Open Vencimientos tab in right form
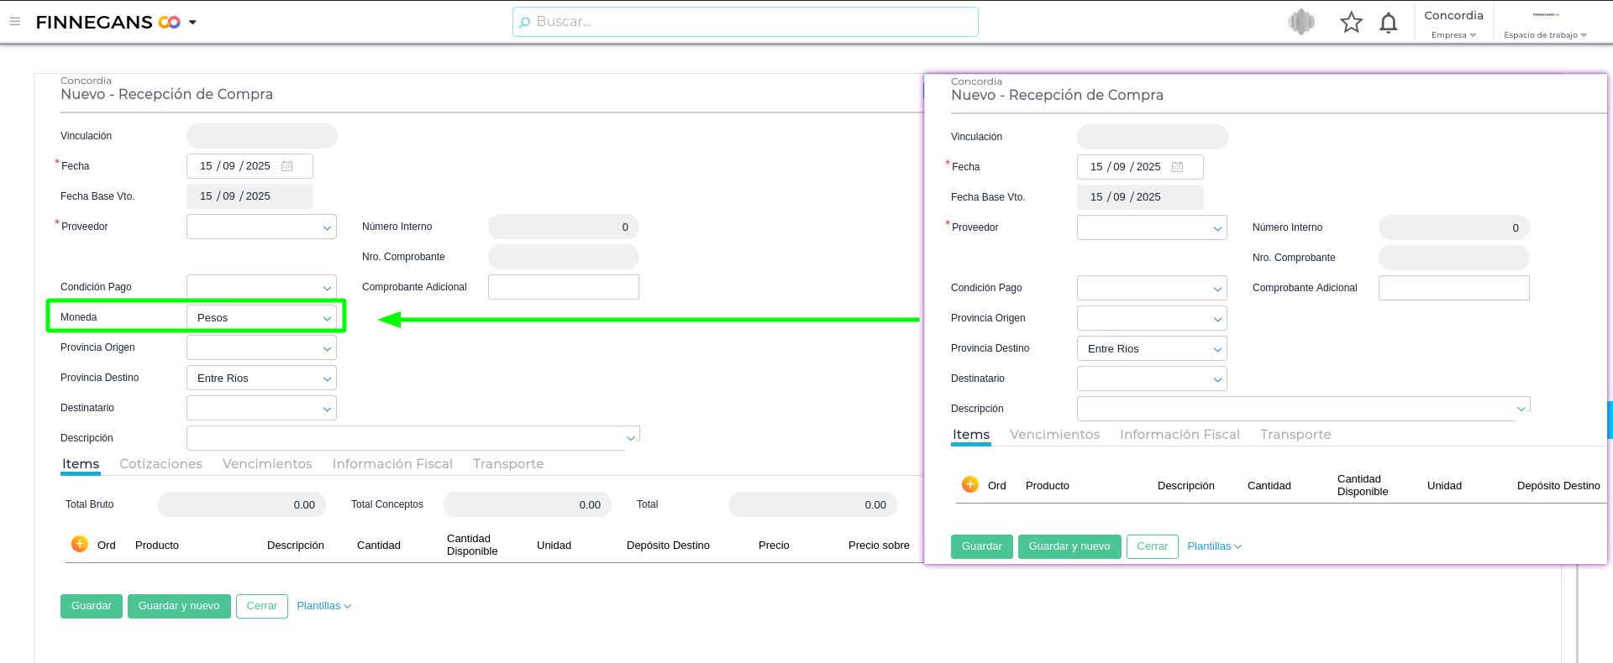Viewport: 1613px width, 663px height. (1054, 435)
